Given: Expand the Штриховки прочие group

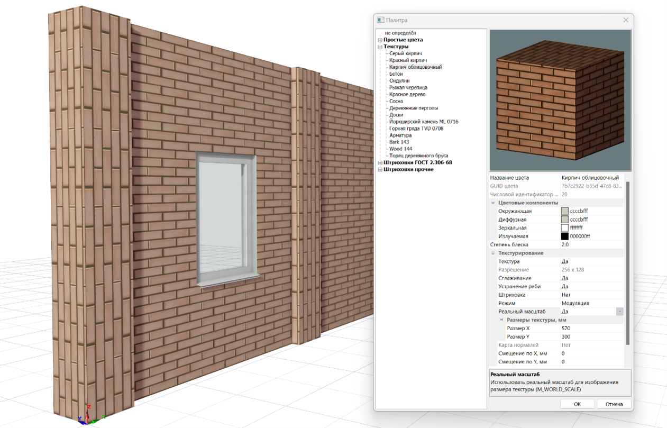Looking at the screenshot, I should click(380, 170).
